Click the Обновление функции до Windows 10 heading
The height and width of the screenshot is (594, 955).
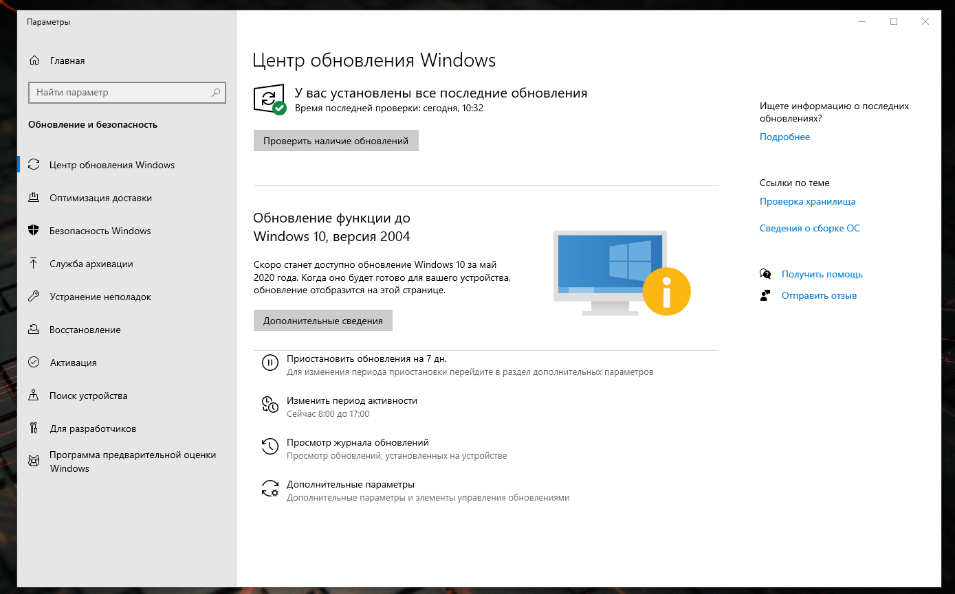click(x=331, y=227)
